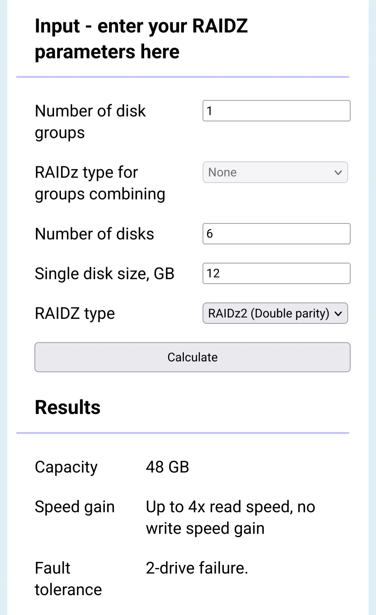Click the Input section heading
The image size is (376, 615).
pyautogui.click(x=141, y=39)
